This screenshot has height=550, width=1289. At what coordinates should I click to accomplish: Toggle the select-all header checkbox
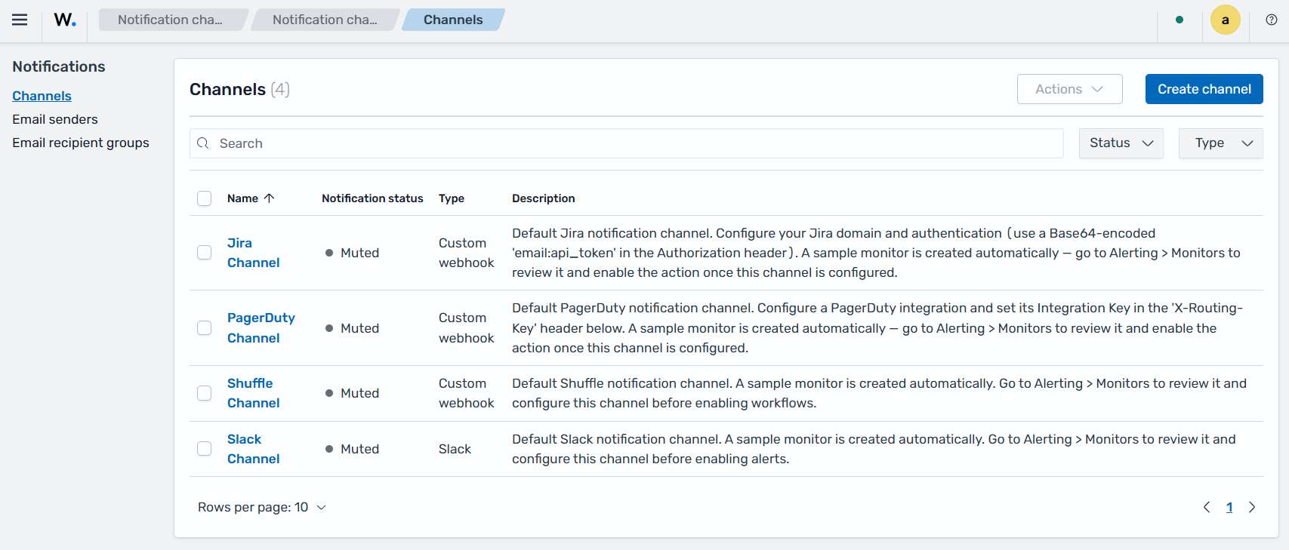click(204, 198)
